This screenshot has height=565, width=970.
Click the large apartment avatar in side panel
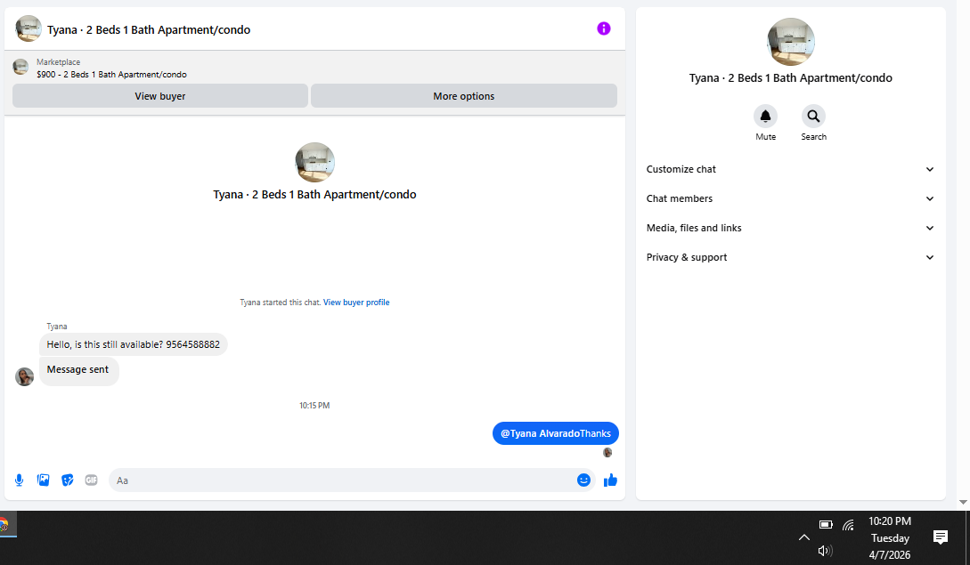[x=791, y=42]
